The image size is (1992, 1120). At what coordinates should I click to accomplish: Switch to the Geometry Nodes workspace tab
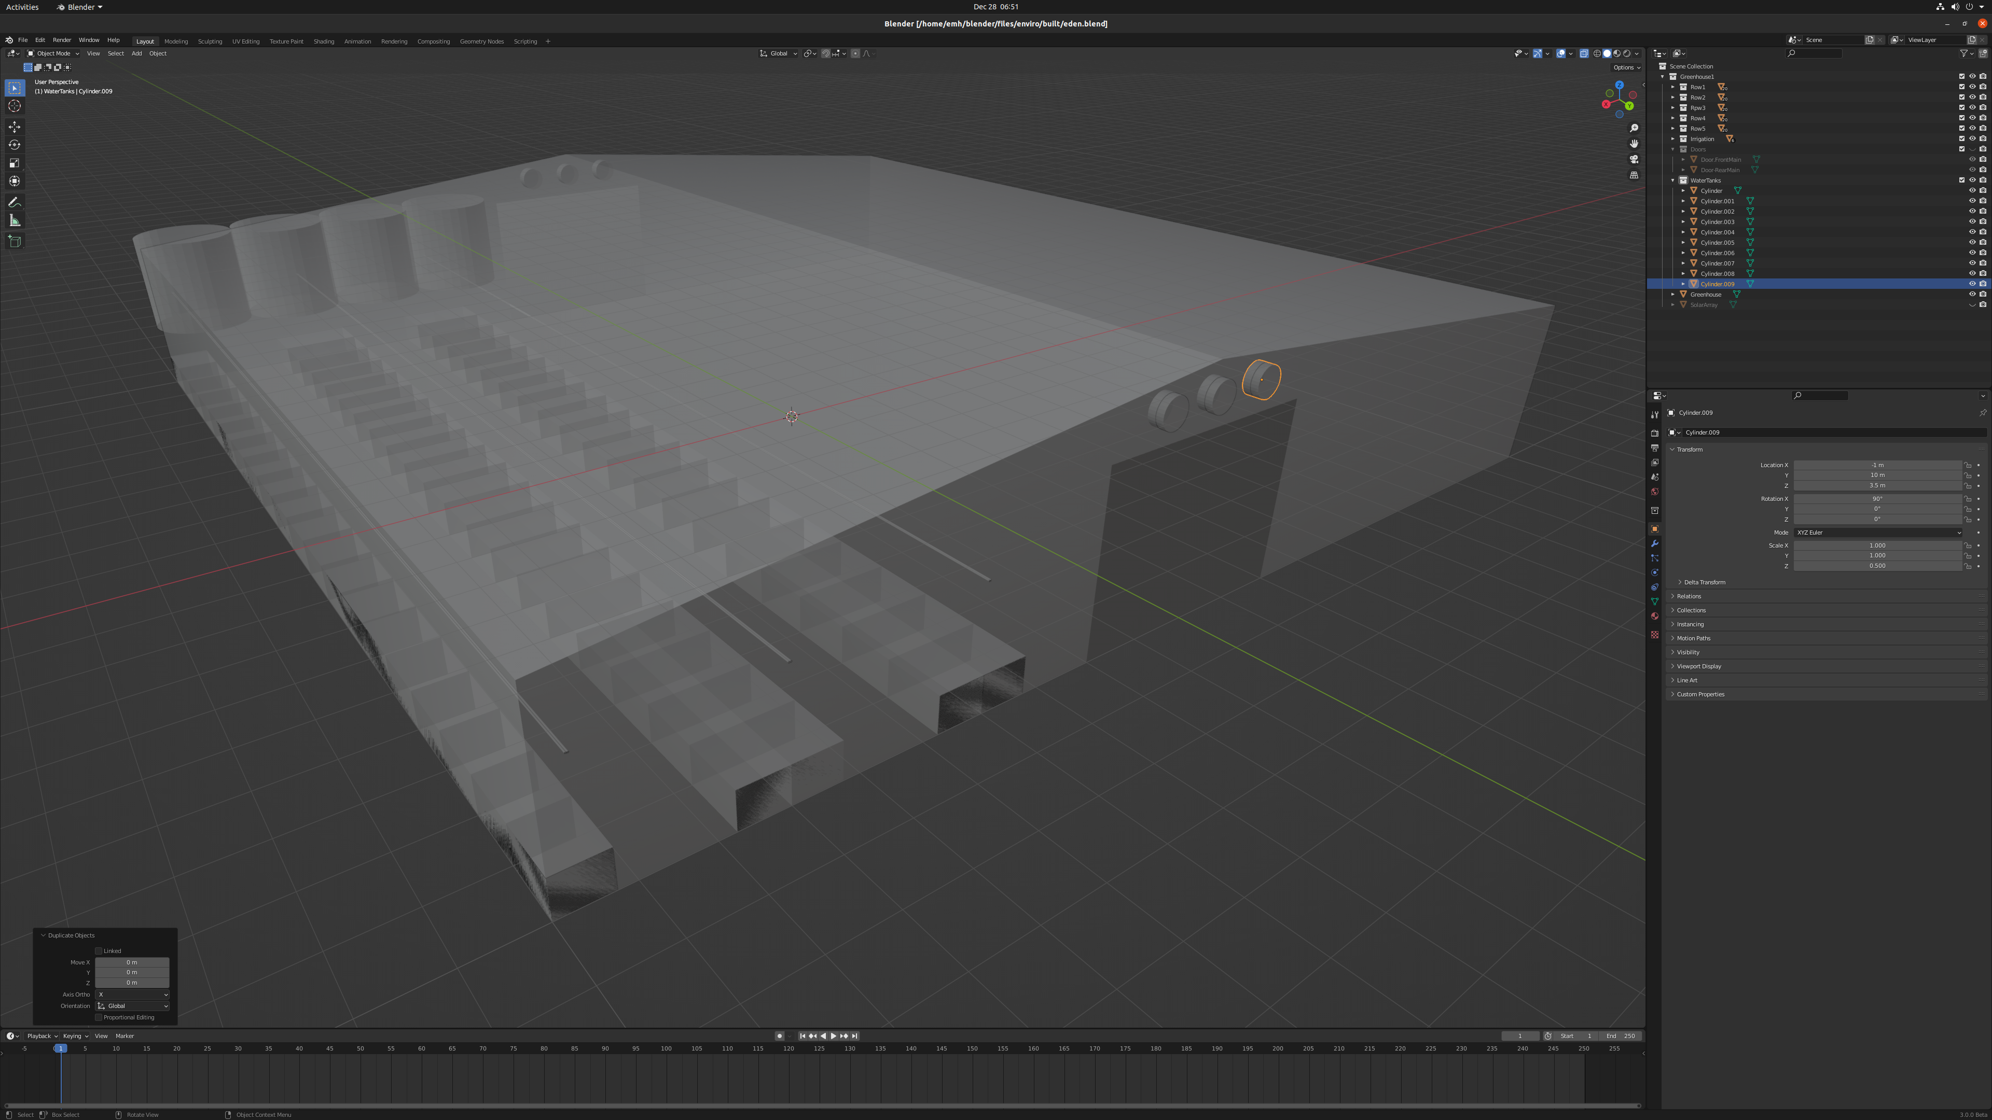point(482,41)
